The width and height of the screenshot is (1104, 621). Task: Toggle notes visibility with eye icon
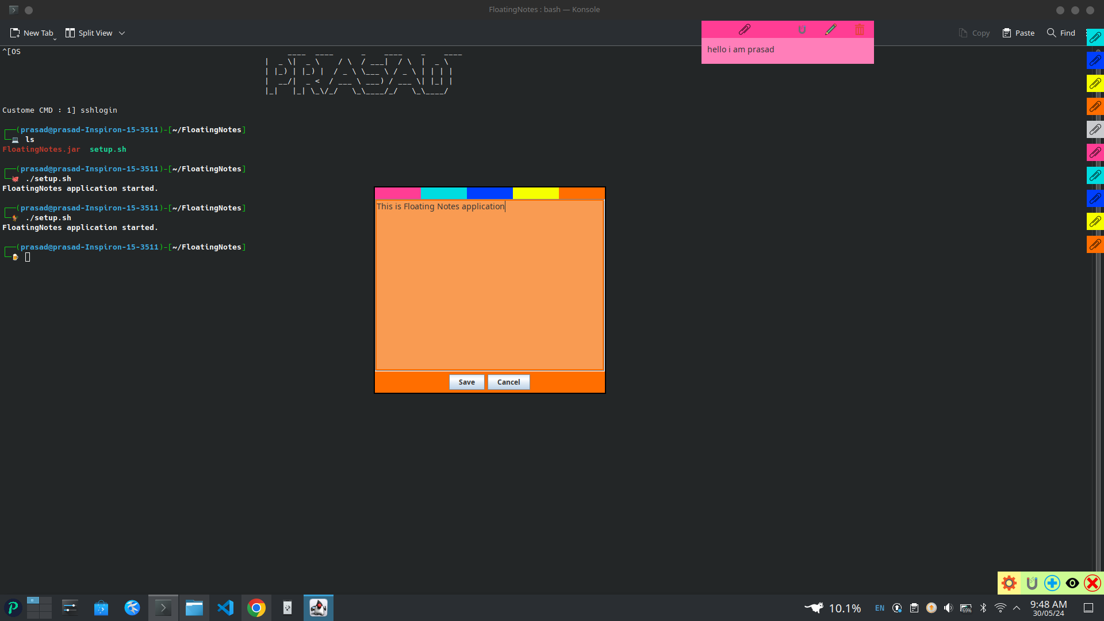[1072, 583]
